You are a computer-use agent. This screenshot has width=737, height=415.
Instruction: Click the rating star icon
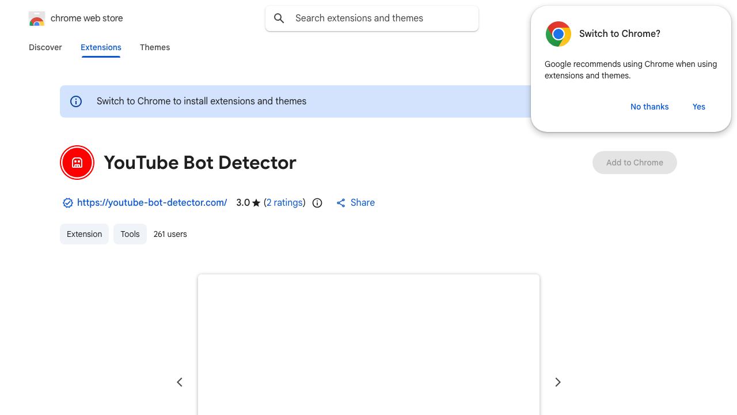256,203
